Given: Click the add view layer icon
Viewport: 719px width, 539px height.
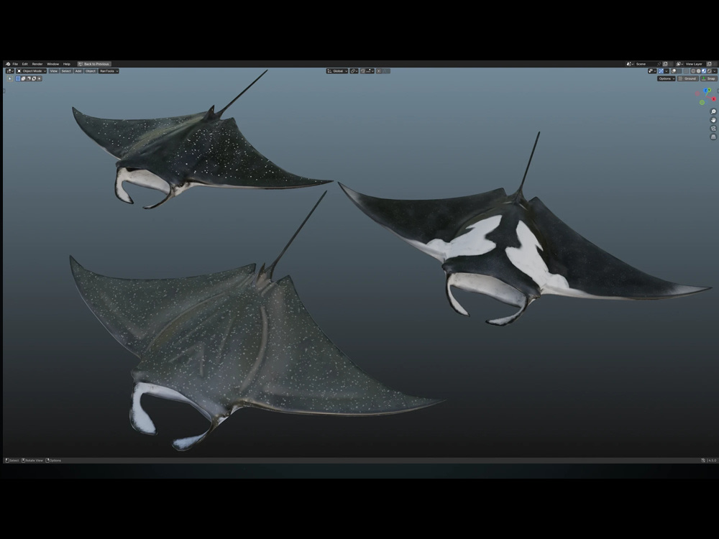Looking at the screenshot, I should pos(710,64).
